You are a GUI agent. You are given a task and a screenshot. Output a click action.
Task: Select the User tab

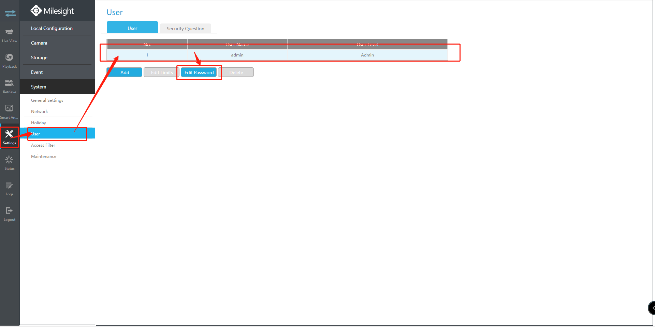[132, 28]
